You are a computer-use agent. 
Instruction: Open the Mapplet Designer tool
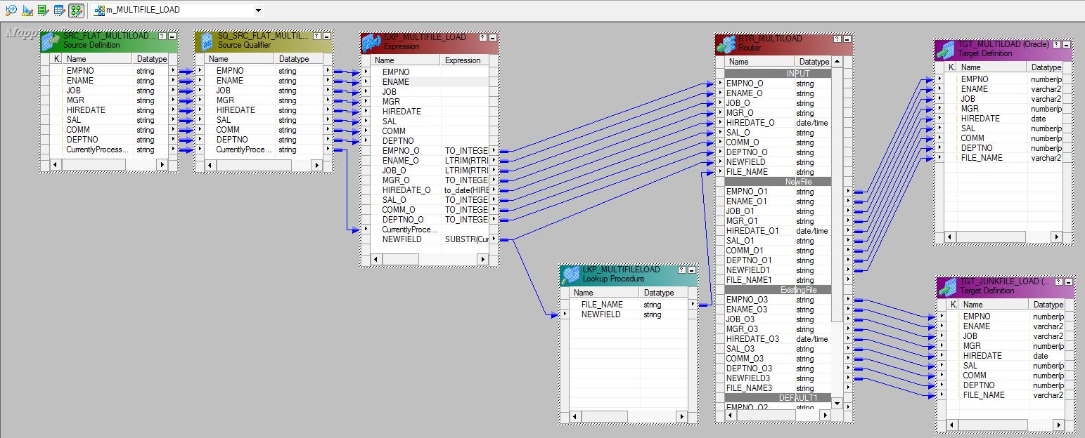tap(58, 10)
